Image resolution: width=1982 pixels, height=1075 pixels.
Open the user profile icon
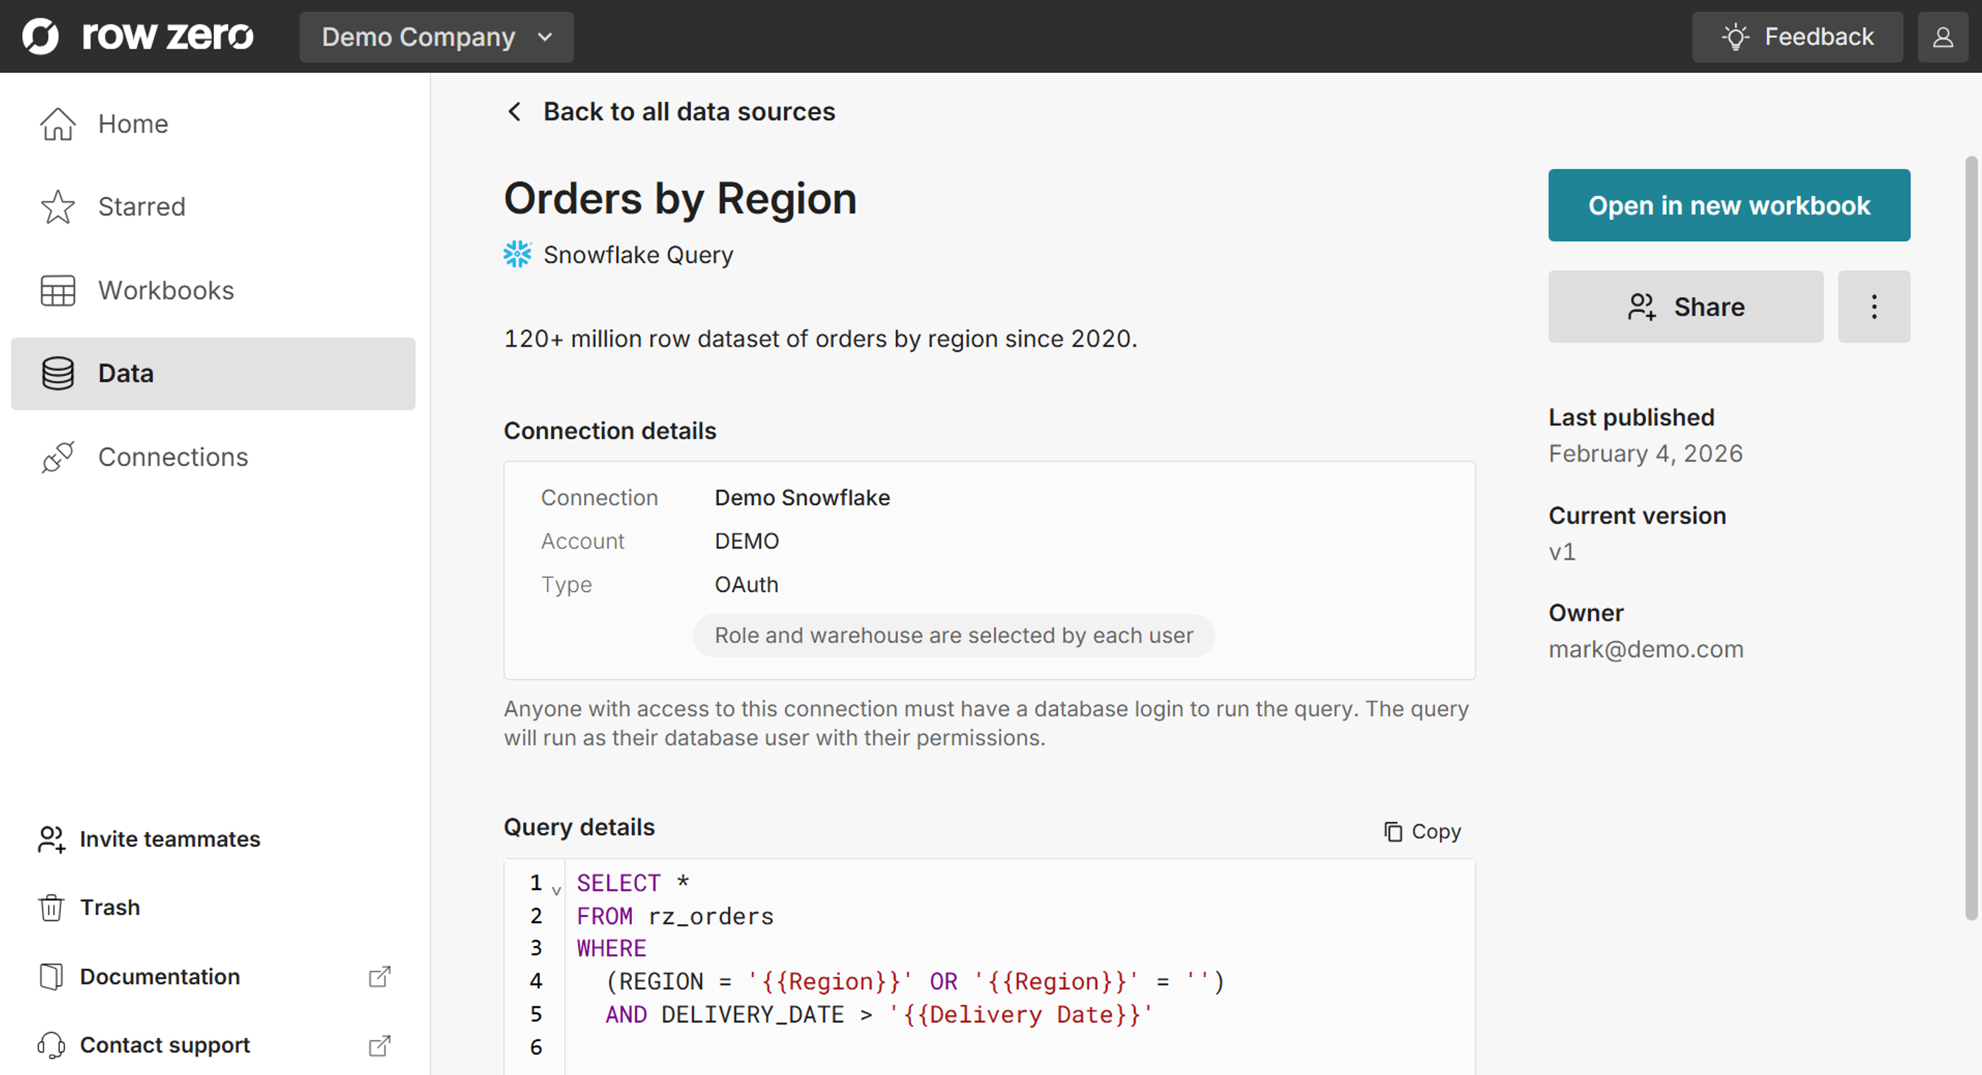click(x=1943, y=36)
